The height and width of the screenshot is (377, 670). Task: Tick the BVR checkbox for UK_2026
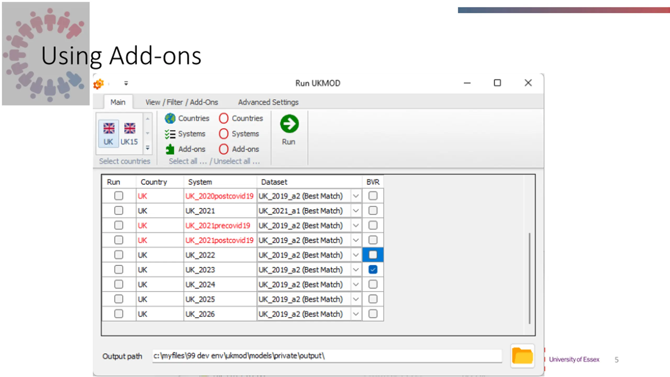[x=373, y=314]
